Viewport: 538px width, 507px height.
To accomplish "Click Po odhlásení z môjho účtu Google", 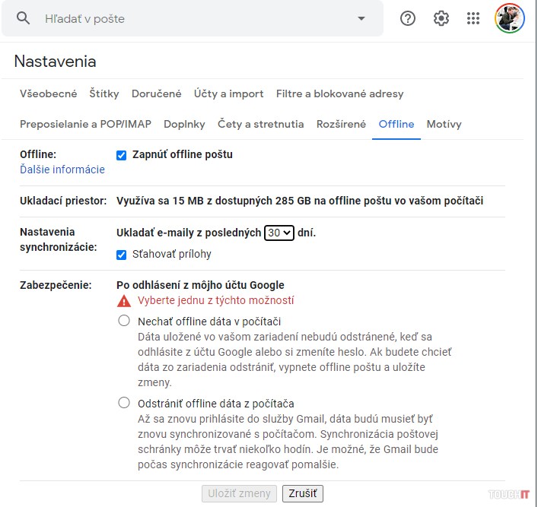I will (200, 285).
